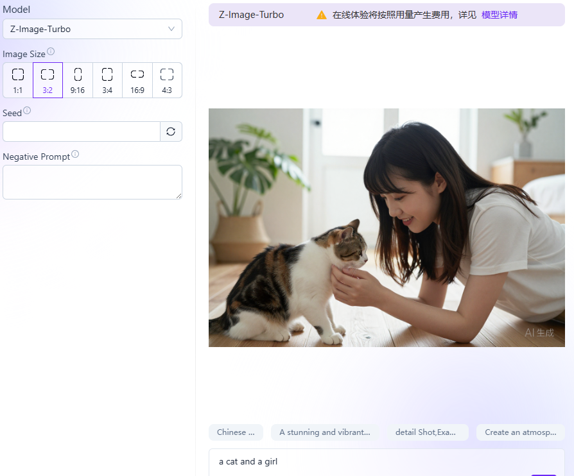
Task: Use the "A stunning and vibrant..." suggestion
Action: coord(325,432)
